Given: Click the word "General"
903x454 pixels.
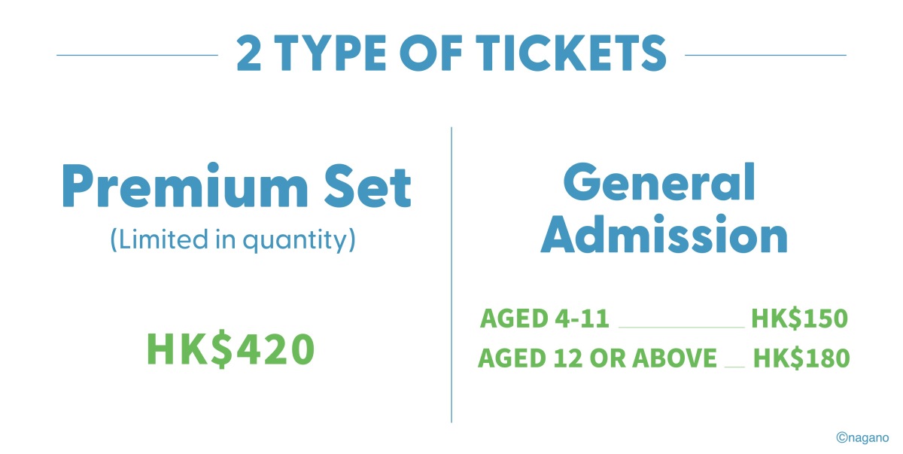Looking at the screenshot, I should [659, 182].
